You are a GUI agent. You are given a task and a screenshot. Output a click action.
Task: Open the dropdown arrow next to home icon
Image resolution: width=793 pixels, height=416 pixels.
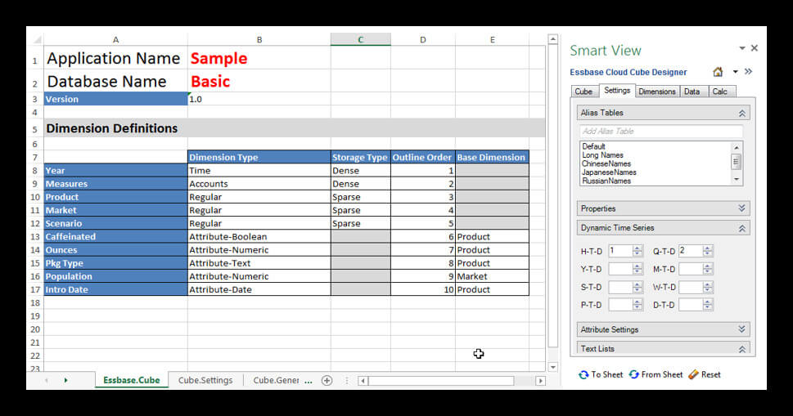pos(735,72)
